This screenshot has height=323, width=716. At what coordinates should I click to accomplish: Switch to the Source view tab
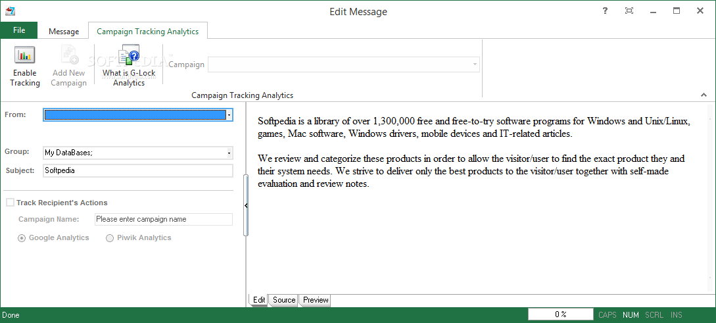(x=284, y=300)
